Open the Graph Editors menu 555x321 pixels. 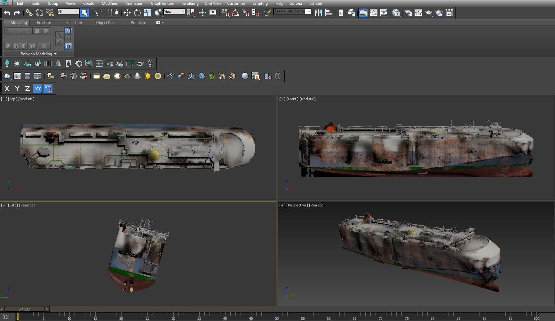162,4
